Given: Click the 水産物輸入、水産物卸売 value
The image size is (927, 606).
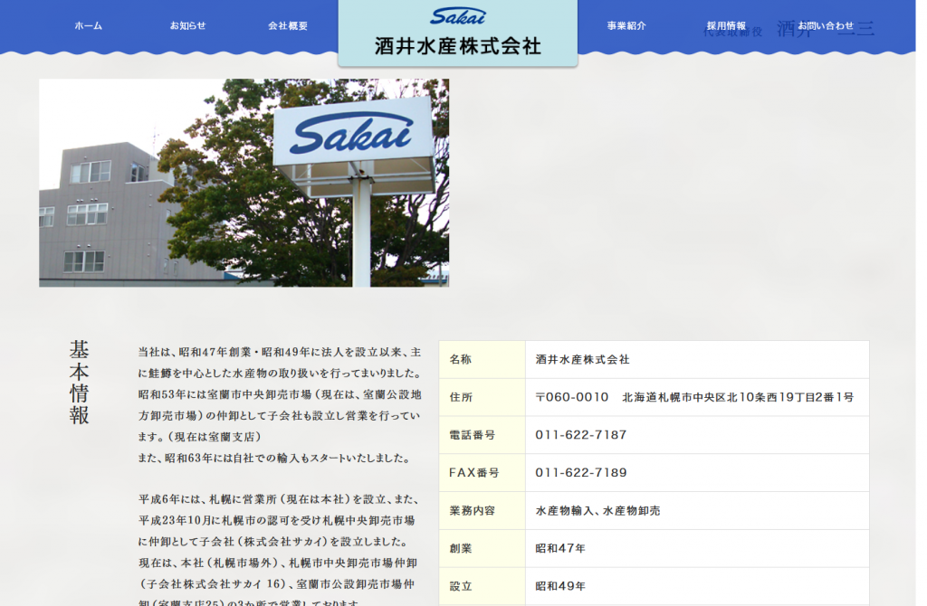Looking at the screenshot, I should click(x=597, y=510).
